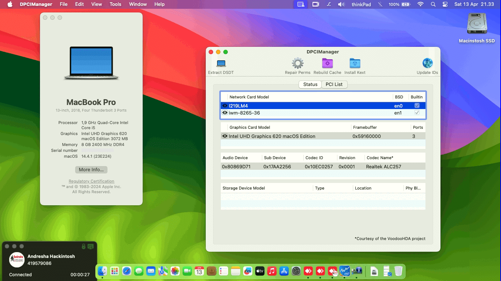Toggle the eye icon for I219LM4
The image size is (501, 281).
tap(225, 106)
